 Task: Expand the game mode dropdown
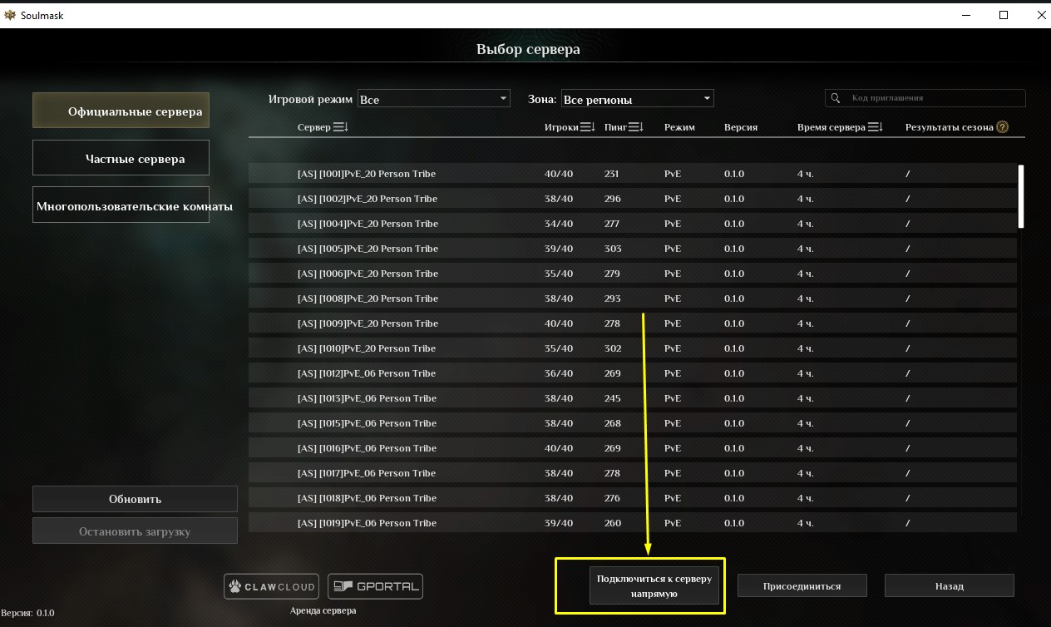tap(433, 99)
